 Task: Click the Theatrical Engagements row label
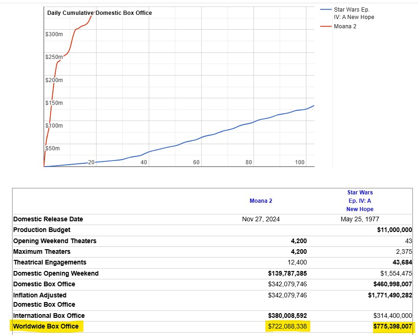pos(50,263)
